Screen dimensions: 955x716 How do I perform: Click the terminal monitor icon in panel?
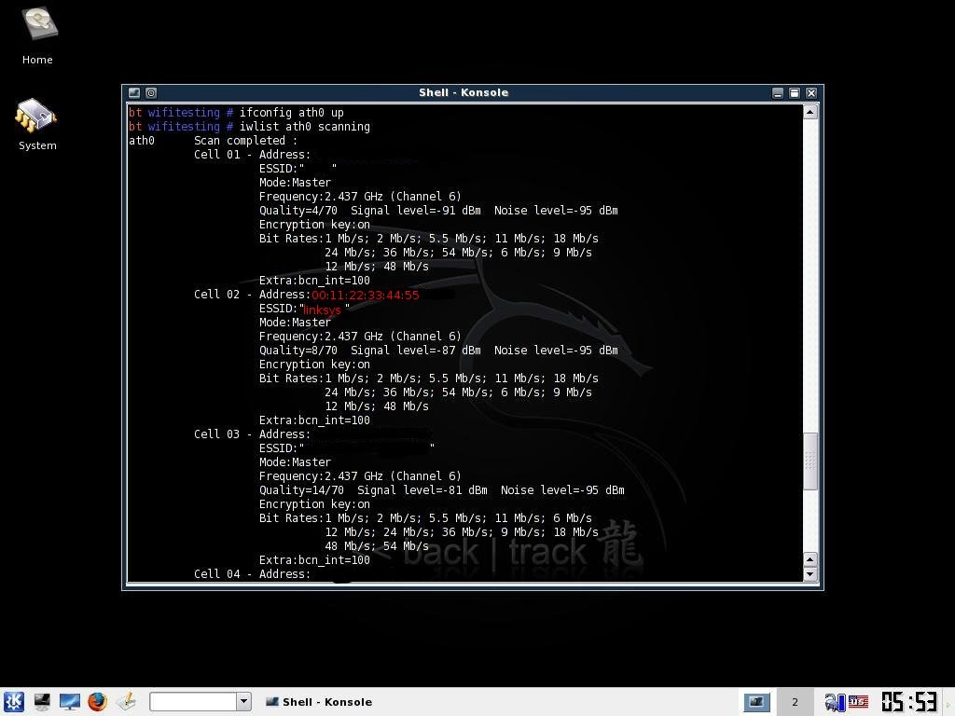coord(42,702)
